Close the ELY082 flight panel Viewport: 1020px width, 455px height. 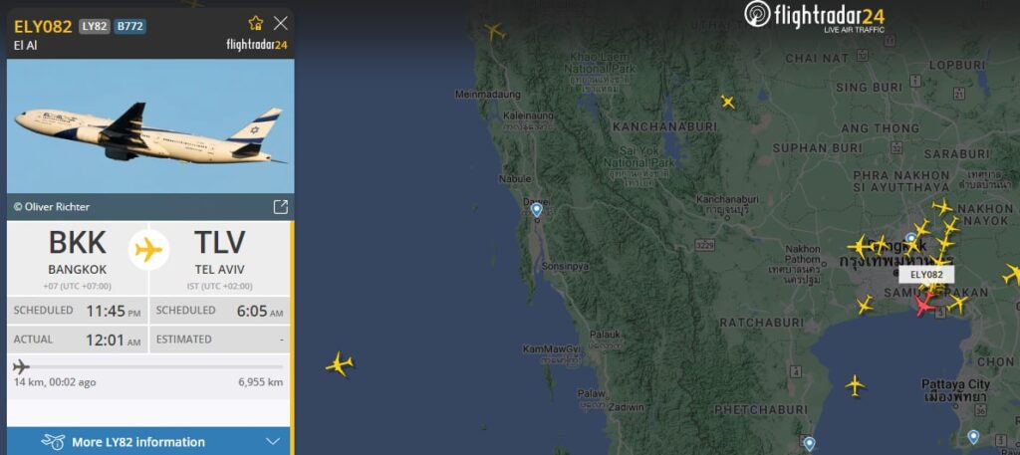point(280,24)
